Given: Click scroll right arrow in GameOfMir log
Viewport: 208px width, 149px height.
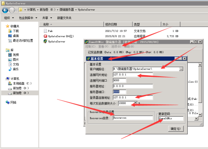Looking at the screenshot, I should (196, 118).
